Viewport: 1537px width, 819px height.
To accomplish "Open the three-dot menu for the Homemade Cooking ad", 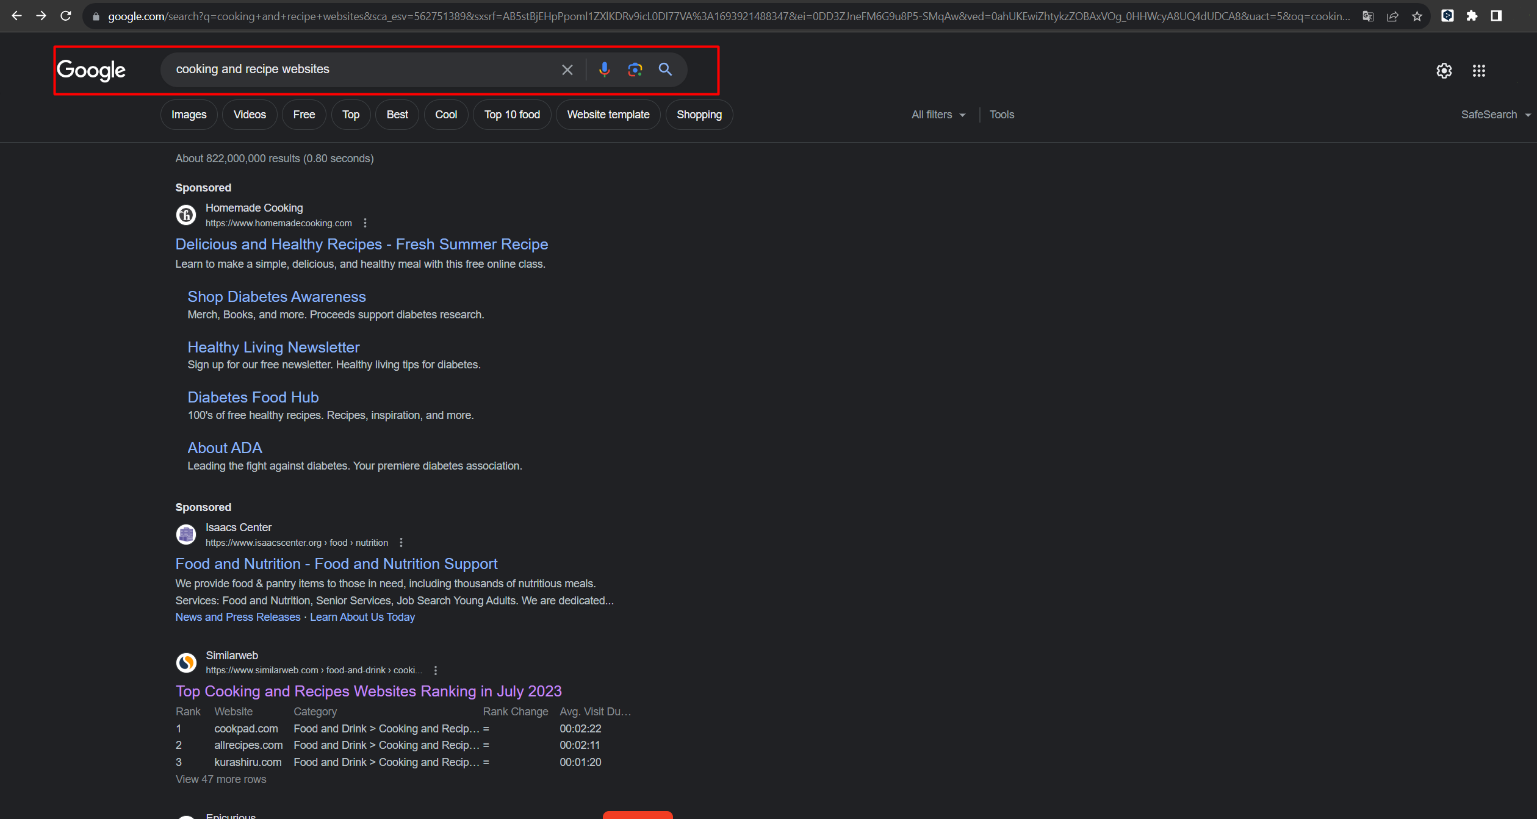I will (x=365, y=223).
